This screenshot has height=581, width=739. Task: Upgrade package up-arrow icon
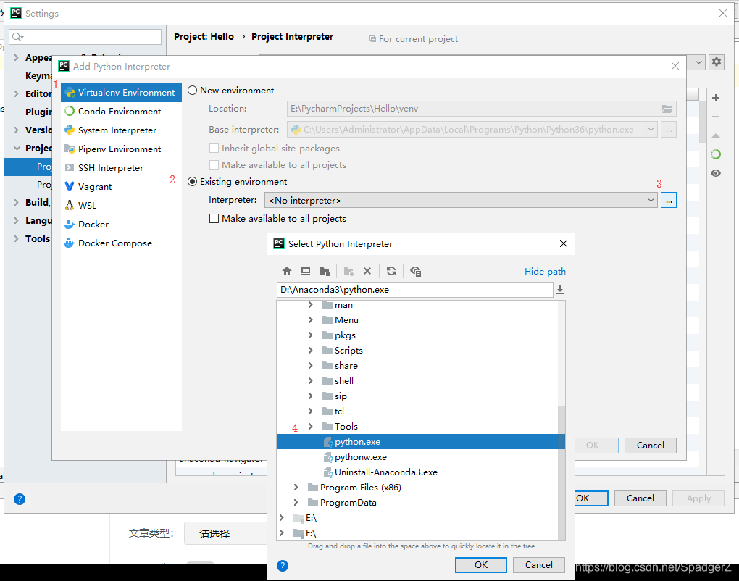coord(716,135)
